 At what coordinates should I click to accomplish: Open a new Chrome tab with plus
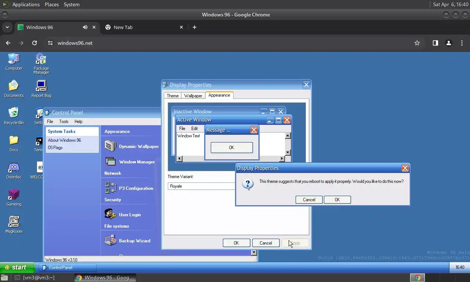click(x=195, y=27)
